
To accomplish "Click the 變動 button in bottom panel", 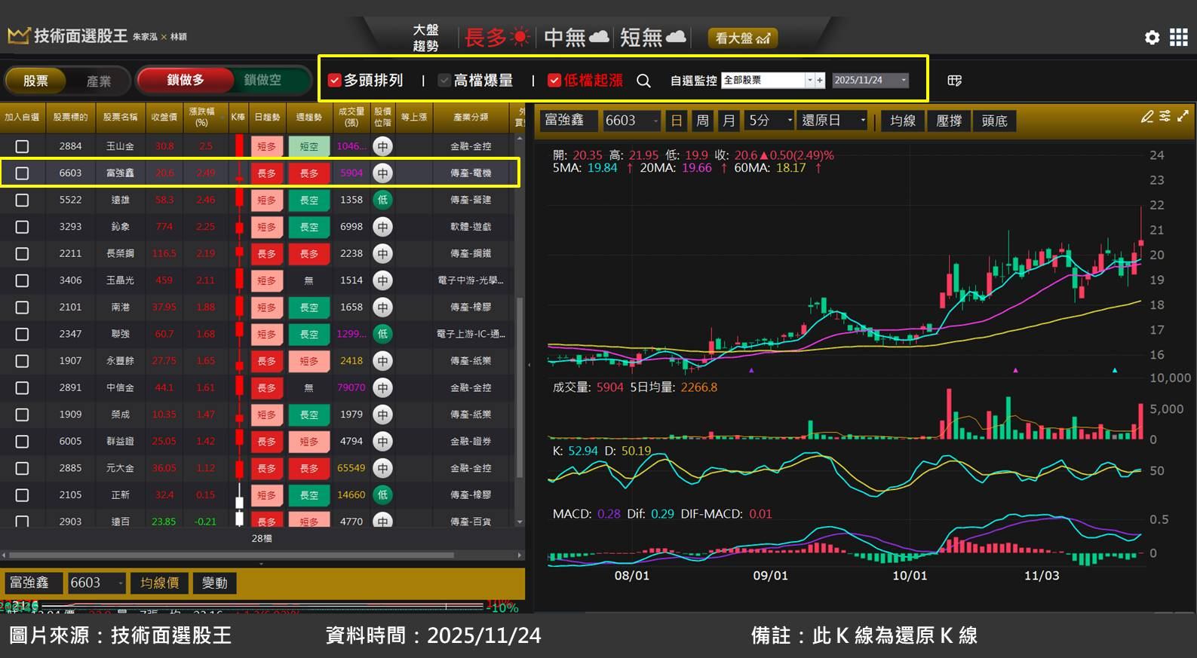I will (215, 583).
